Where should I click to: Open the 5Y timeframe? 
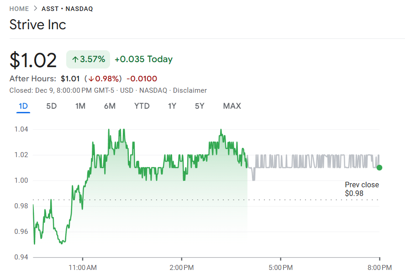tap(199, 106)
